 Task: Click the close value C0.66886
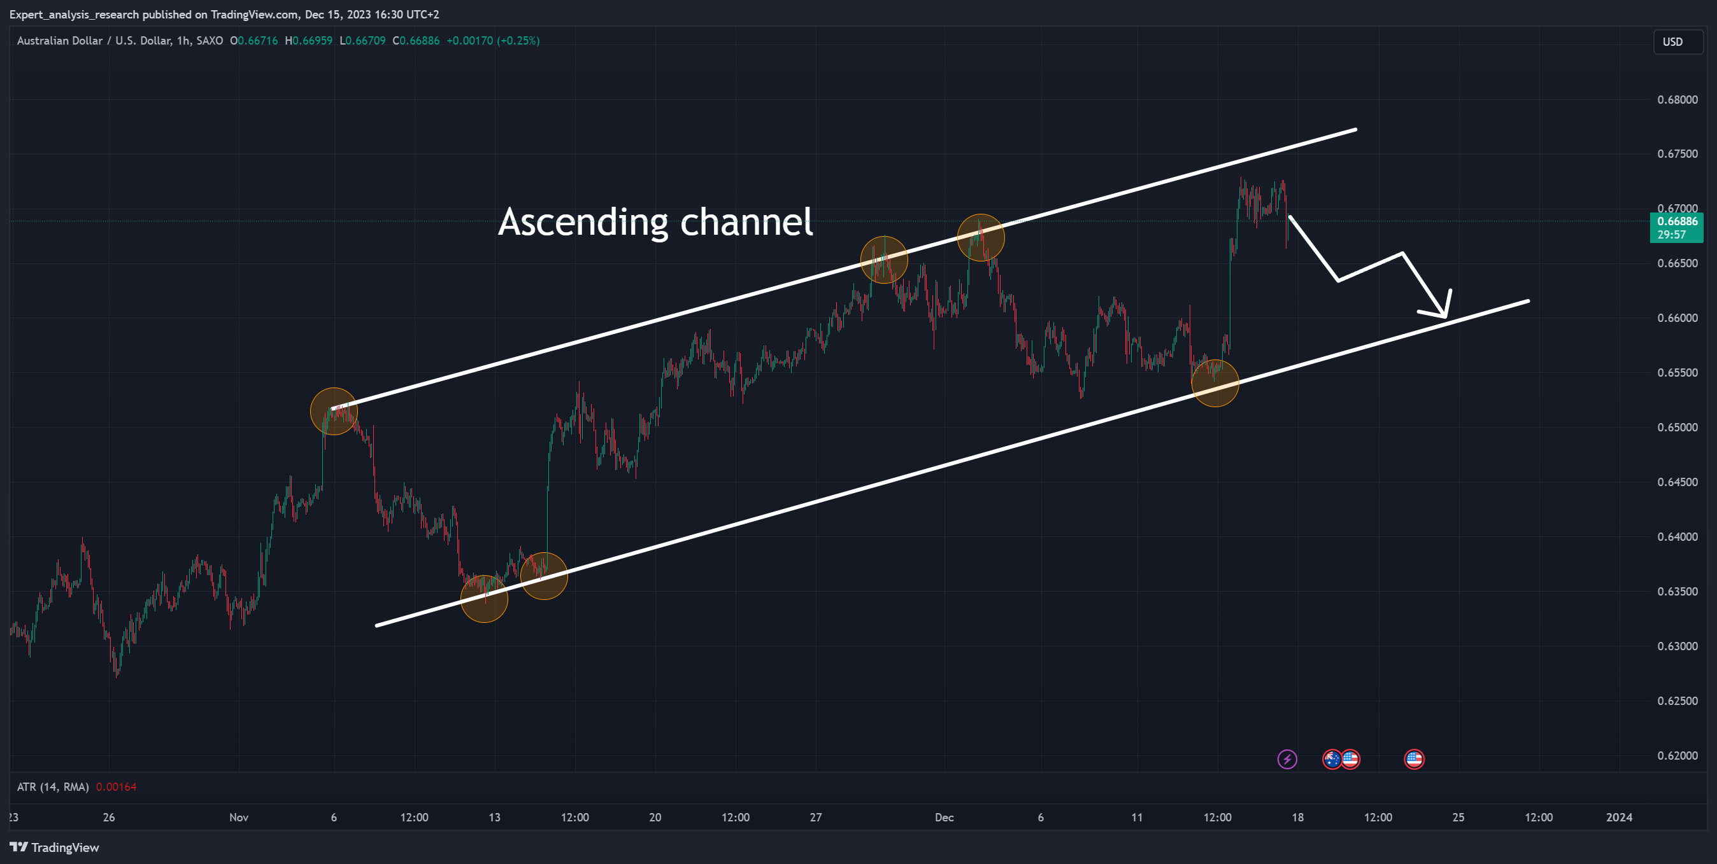(x=416, y=41)
